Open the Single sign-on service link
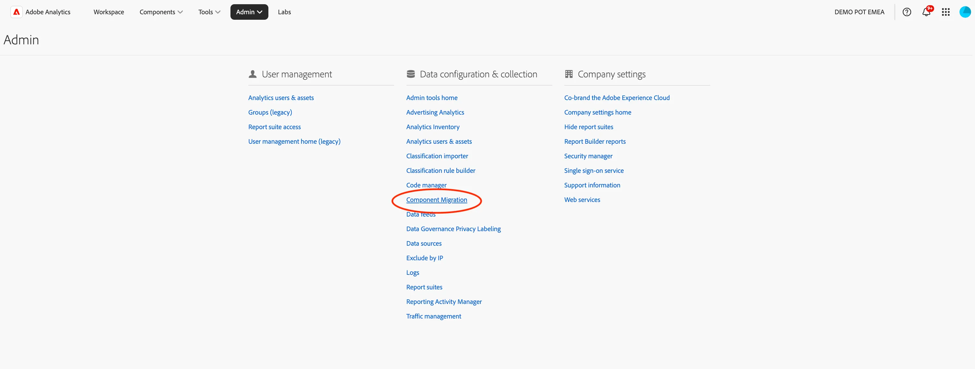Image resolution: width=975 pixels, height=369 pixels. click(593, 171)
